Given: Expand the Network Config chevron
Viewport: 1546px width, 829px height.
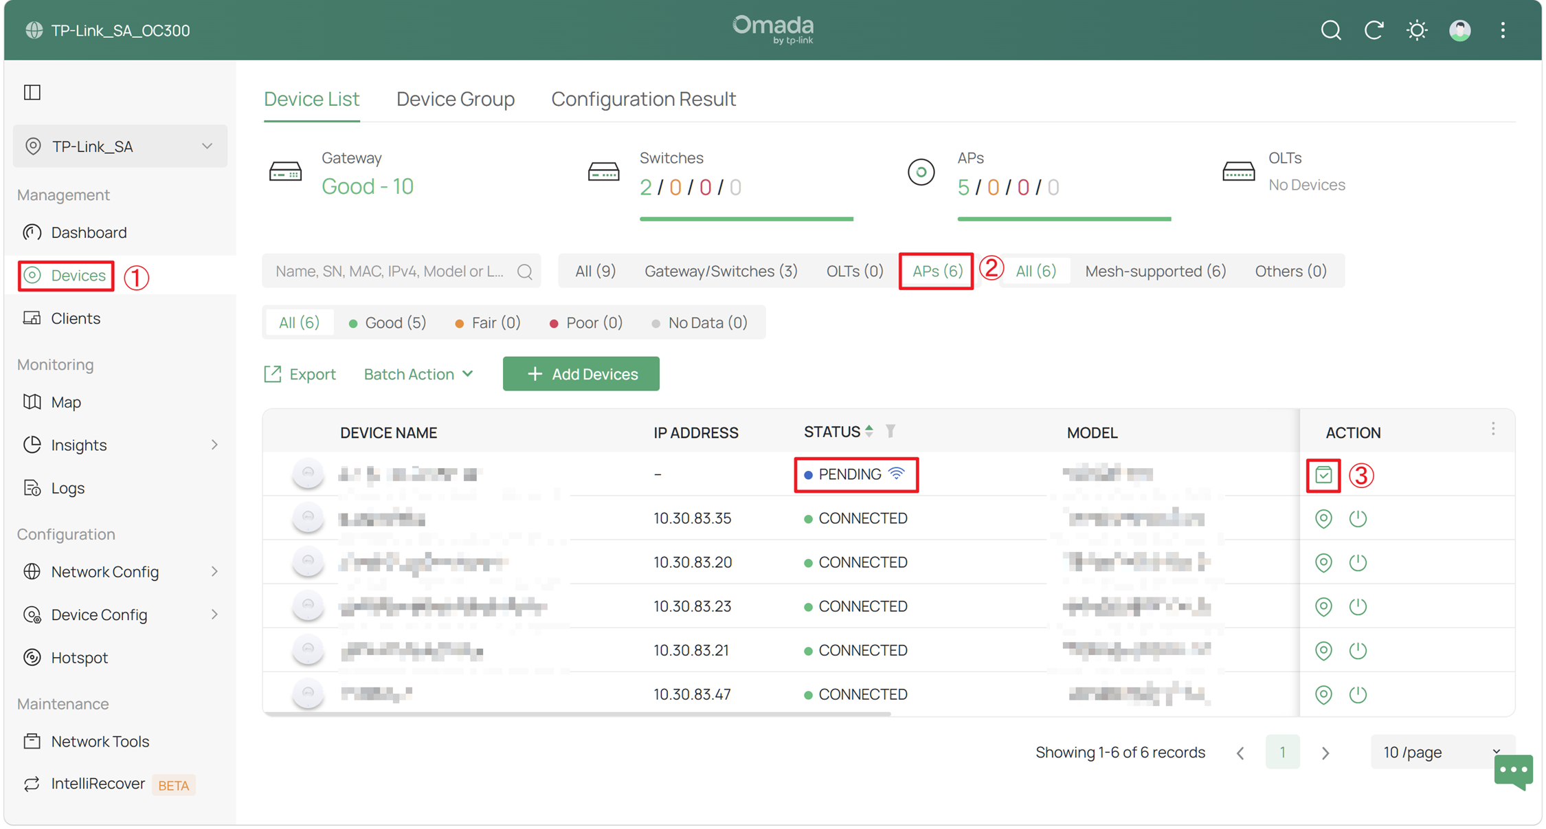Looking at the screenshot, I should point(214,572).
